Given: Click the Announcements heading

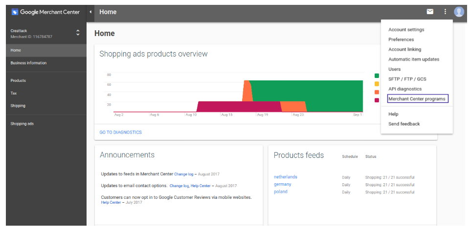Looking at the screenshot, I should coord(127,155).
